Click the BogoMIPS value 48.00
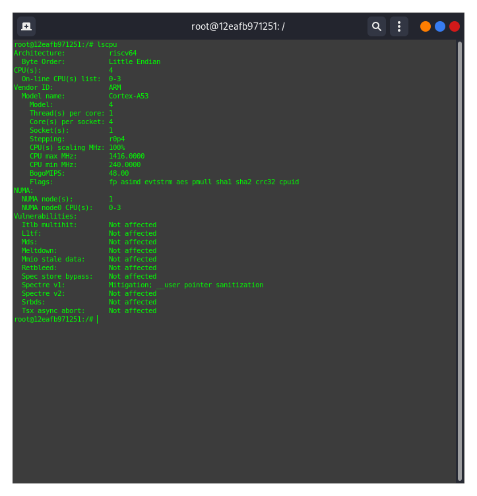The width and height of the screenshot is (477, 496). (119, 173)
